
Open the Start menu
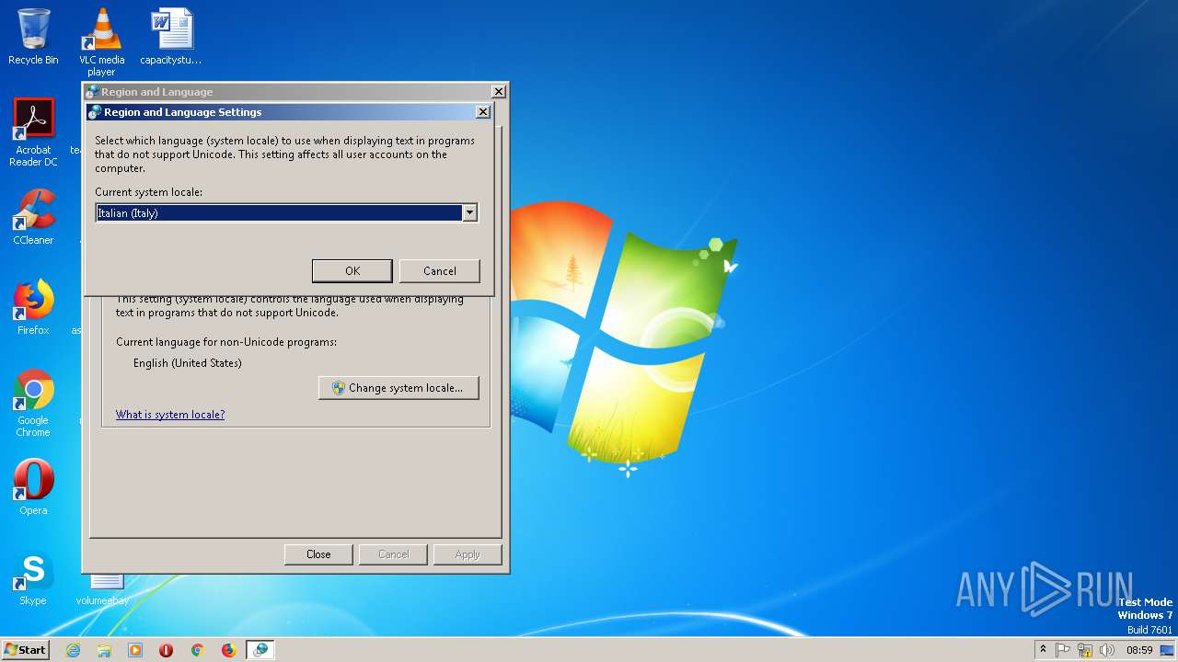coord(26,649)
